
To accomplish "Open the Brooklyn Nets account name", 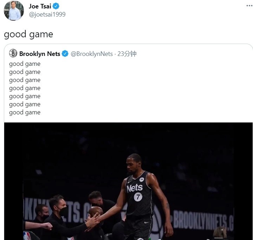I will (40, 54).
